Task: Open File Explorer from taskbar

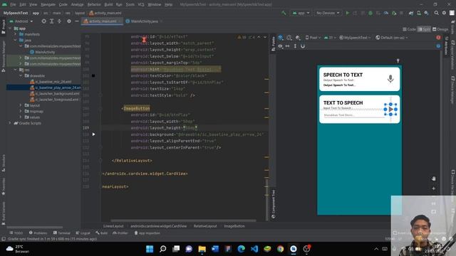Action: point(202,249)
